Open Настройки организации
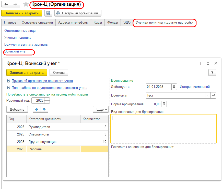 point(78,13)
